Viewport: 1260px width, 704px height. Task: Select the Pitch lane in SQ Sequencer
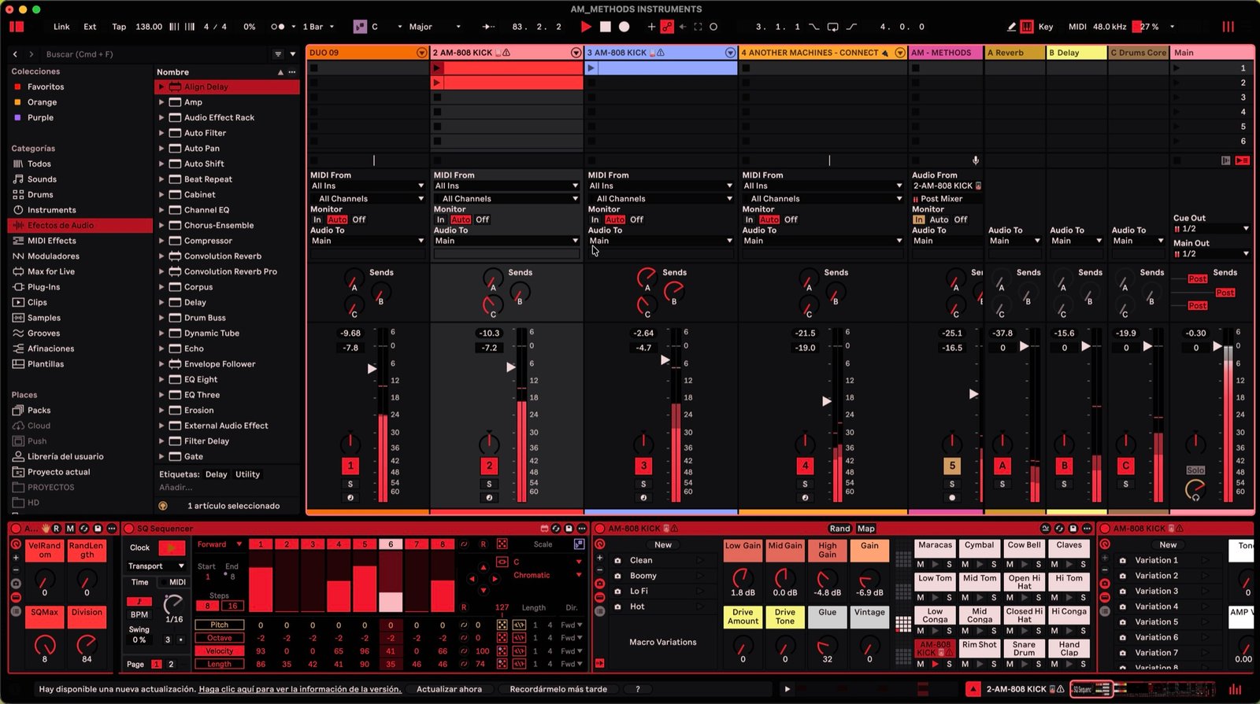(x=219, y=625)
